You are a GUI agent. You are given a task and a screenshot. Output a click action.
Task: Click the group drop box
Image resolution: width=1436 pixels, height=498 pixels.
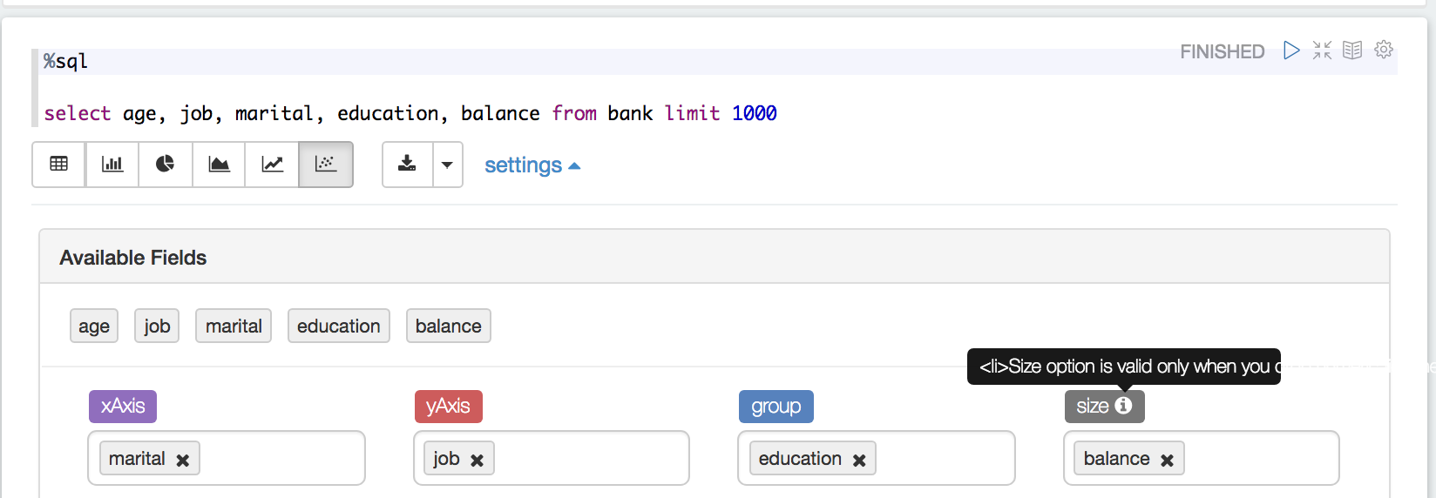point(877,458)
